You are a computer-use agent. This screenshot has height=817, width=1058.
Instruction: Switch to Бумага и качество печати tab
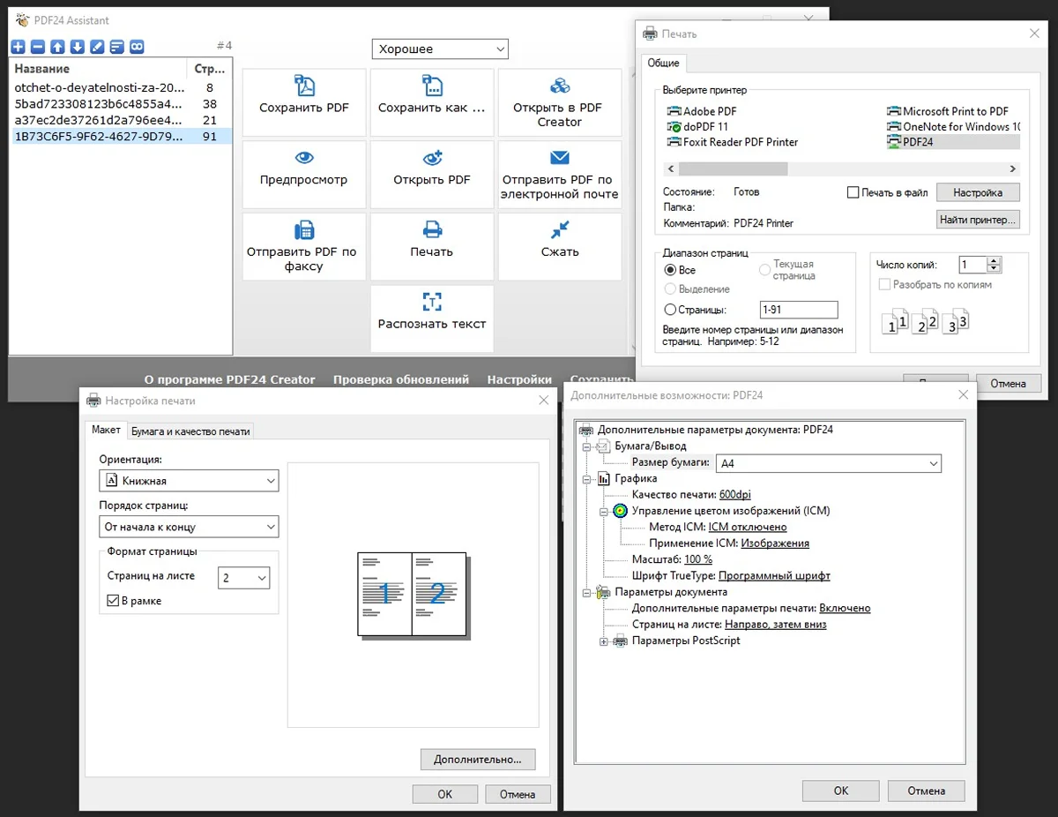[x=191, y=431]
